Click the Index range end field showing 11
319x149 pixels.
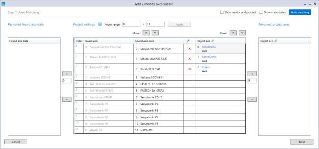pyautogui.click(x=155, y=24)
